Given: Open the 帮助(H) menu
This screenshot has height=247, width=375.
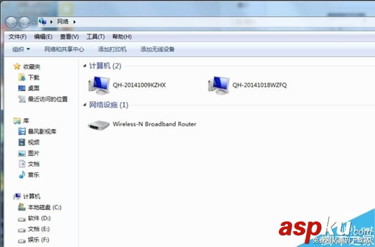Looking at the screenshot, I should (122, 37).
